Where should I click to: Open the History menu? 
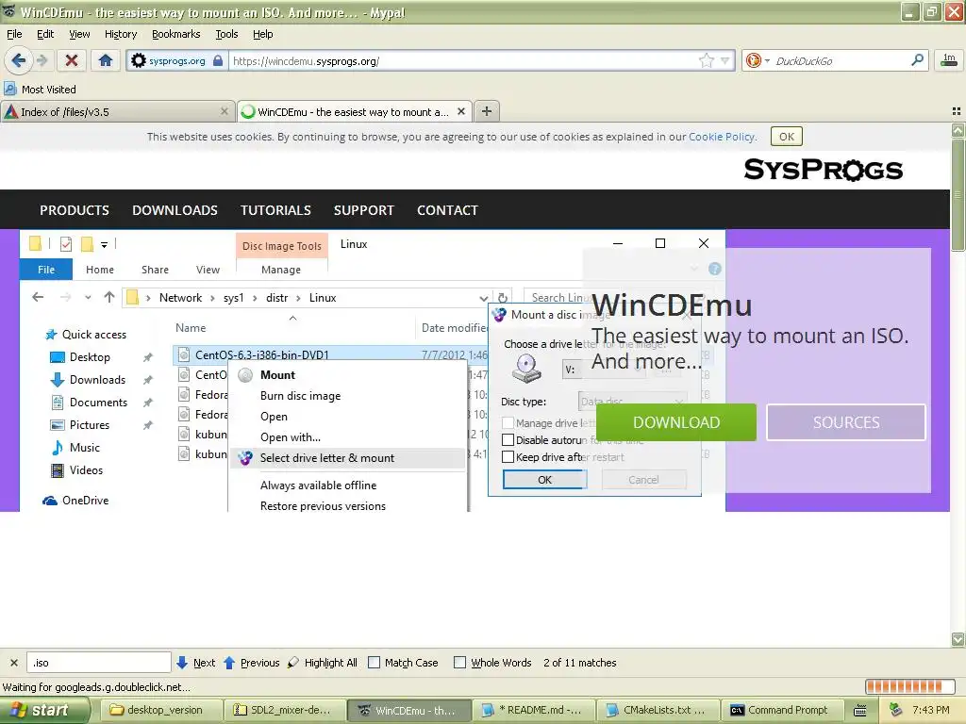point(120,34)
